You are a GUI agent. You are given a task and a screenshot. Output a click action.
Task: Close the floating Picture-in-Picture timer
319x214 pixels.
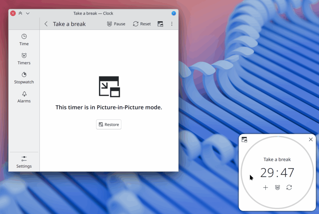coord(311,139)
